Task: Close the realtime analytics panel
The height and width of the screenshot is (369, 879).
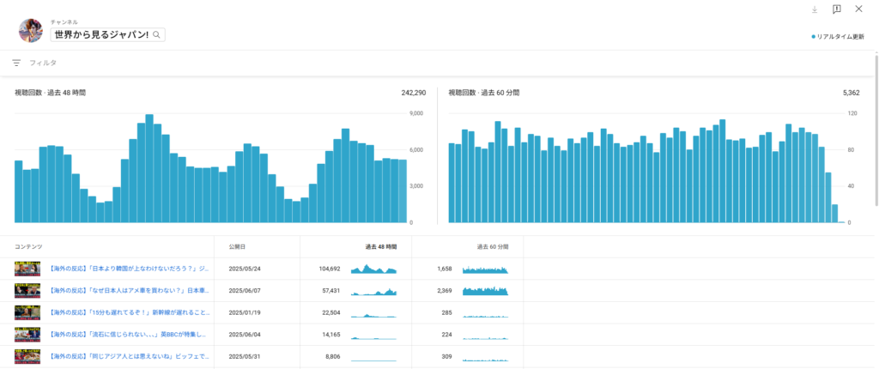Action: [x=858, y=9]
